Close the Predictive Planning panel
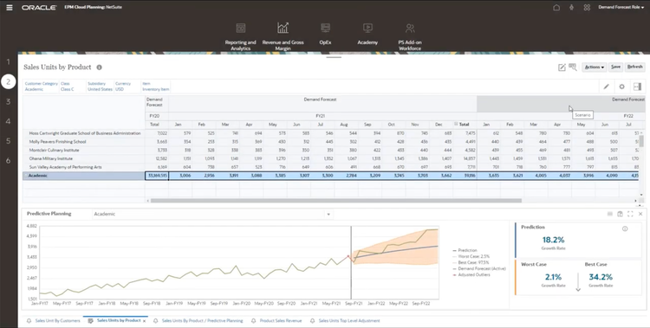Viewport: 650px width, 328px height. tap(640, 214)
